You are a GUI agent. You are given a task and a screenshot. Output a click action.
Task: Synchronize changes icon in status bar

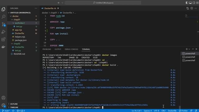(13, 111)
